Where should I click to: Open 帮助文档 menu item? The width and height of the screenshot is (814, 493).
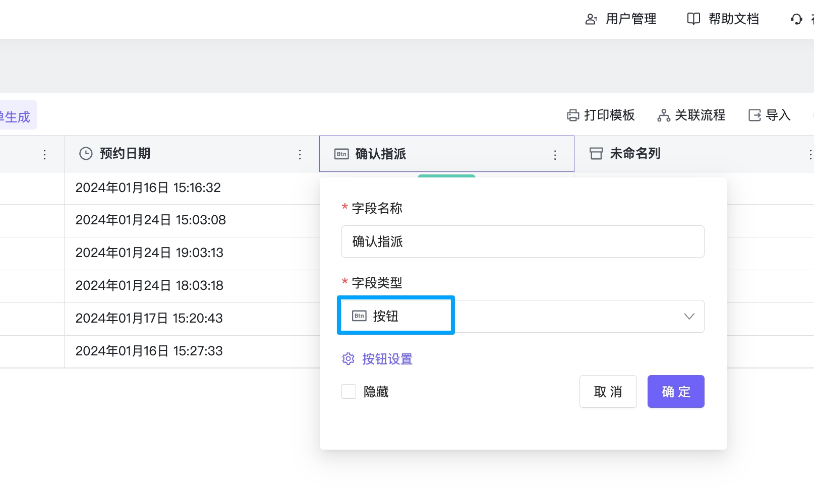pyautogui.click(x=733, y=19)
